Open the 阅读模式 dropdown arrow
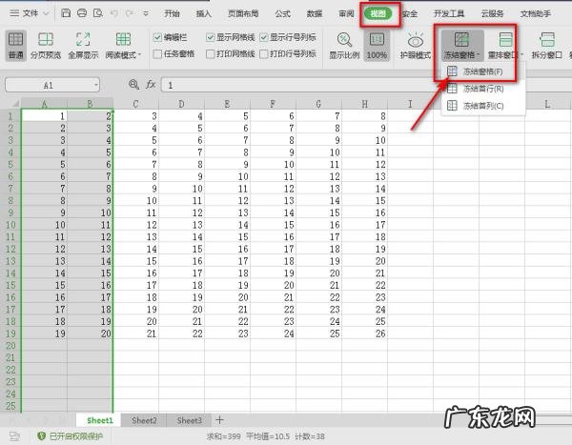Viewport: 572px width, 445px height. click(x=139, y=55)
